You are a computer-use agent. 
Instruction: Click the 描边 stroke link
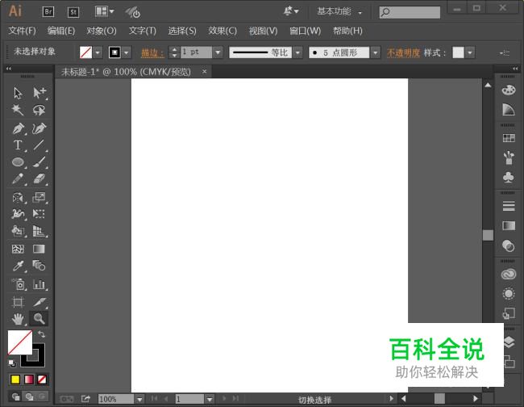tap(151, 52)
